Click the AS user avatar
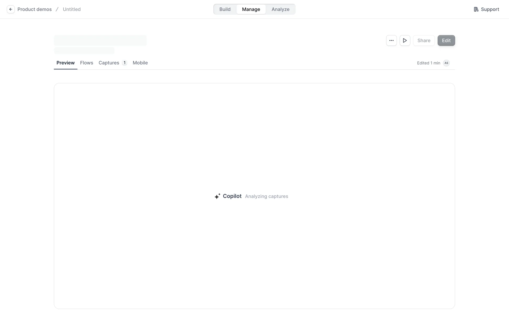The width and height of the screenshot is (509, 320). point(446,63)
